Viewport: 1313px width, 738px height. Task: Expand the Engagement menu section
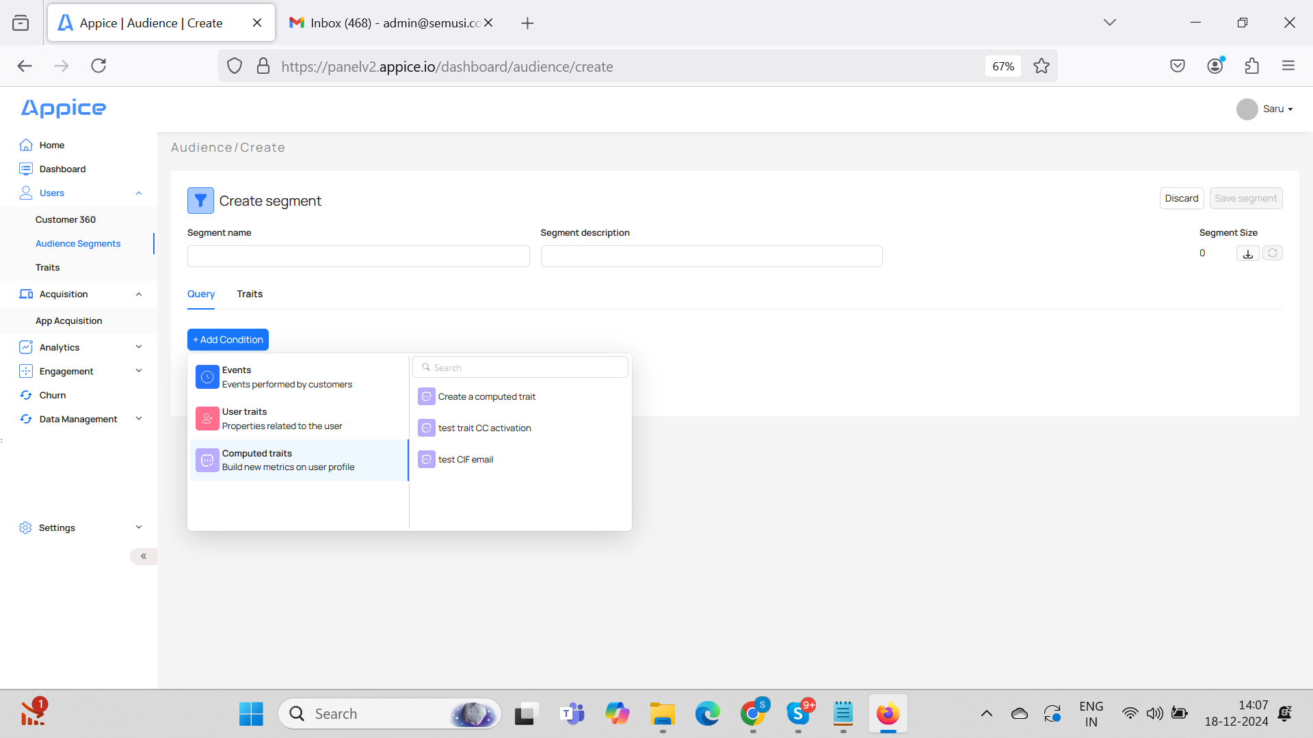tap(139, 371)
